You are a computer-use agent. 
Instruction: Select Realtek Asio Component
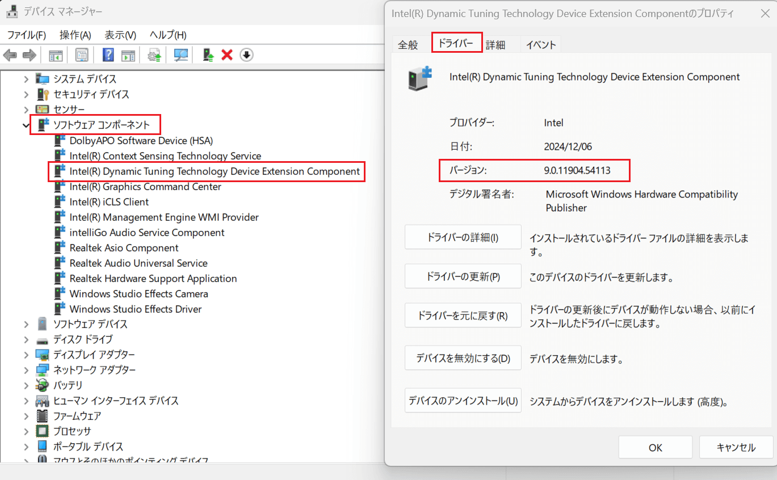[x=124, y=247]
